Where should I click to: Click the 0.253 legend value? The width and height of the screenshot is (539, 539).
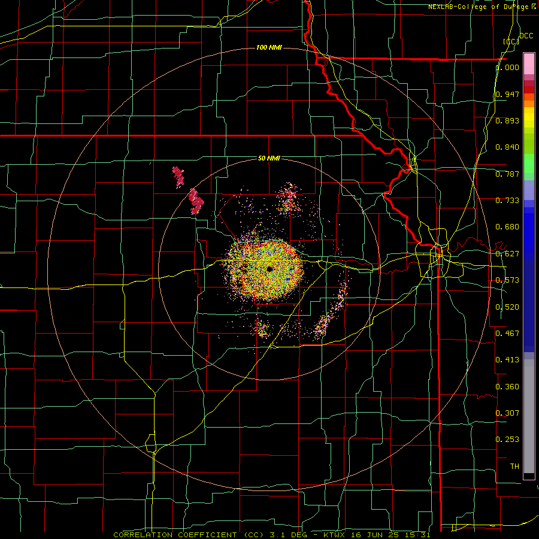(507, 440)
